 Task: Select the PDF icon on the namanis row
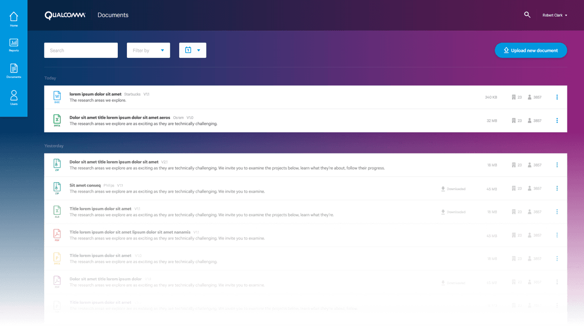(57, 234)
